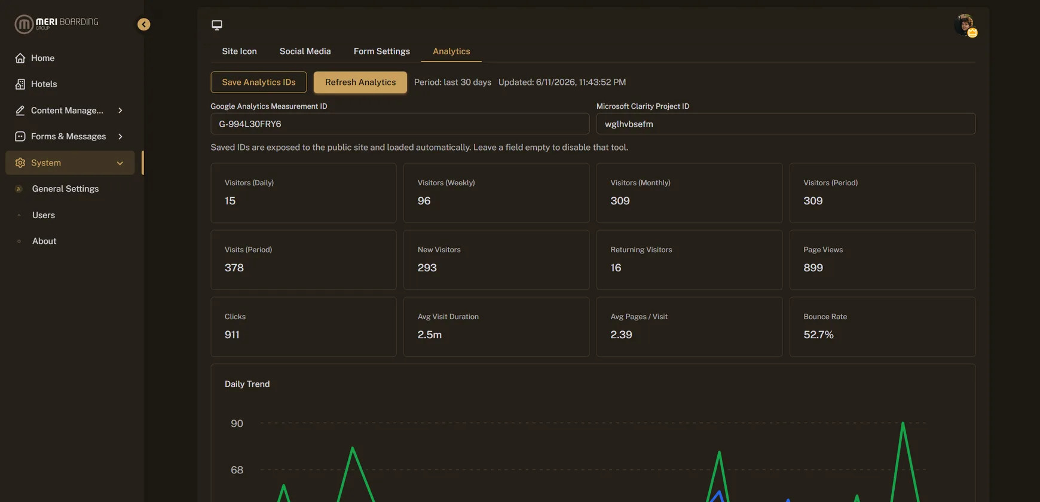Click the 68 axis label on chart
Image resolution: width=1040 pixels, height=502 pixels.
point(237,470)
